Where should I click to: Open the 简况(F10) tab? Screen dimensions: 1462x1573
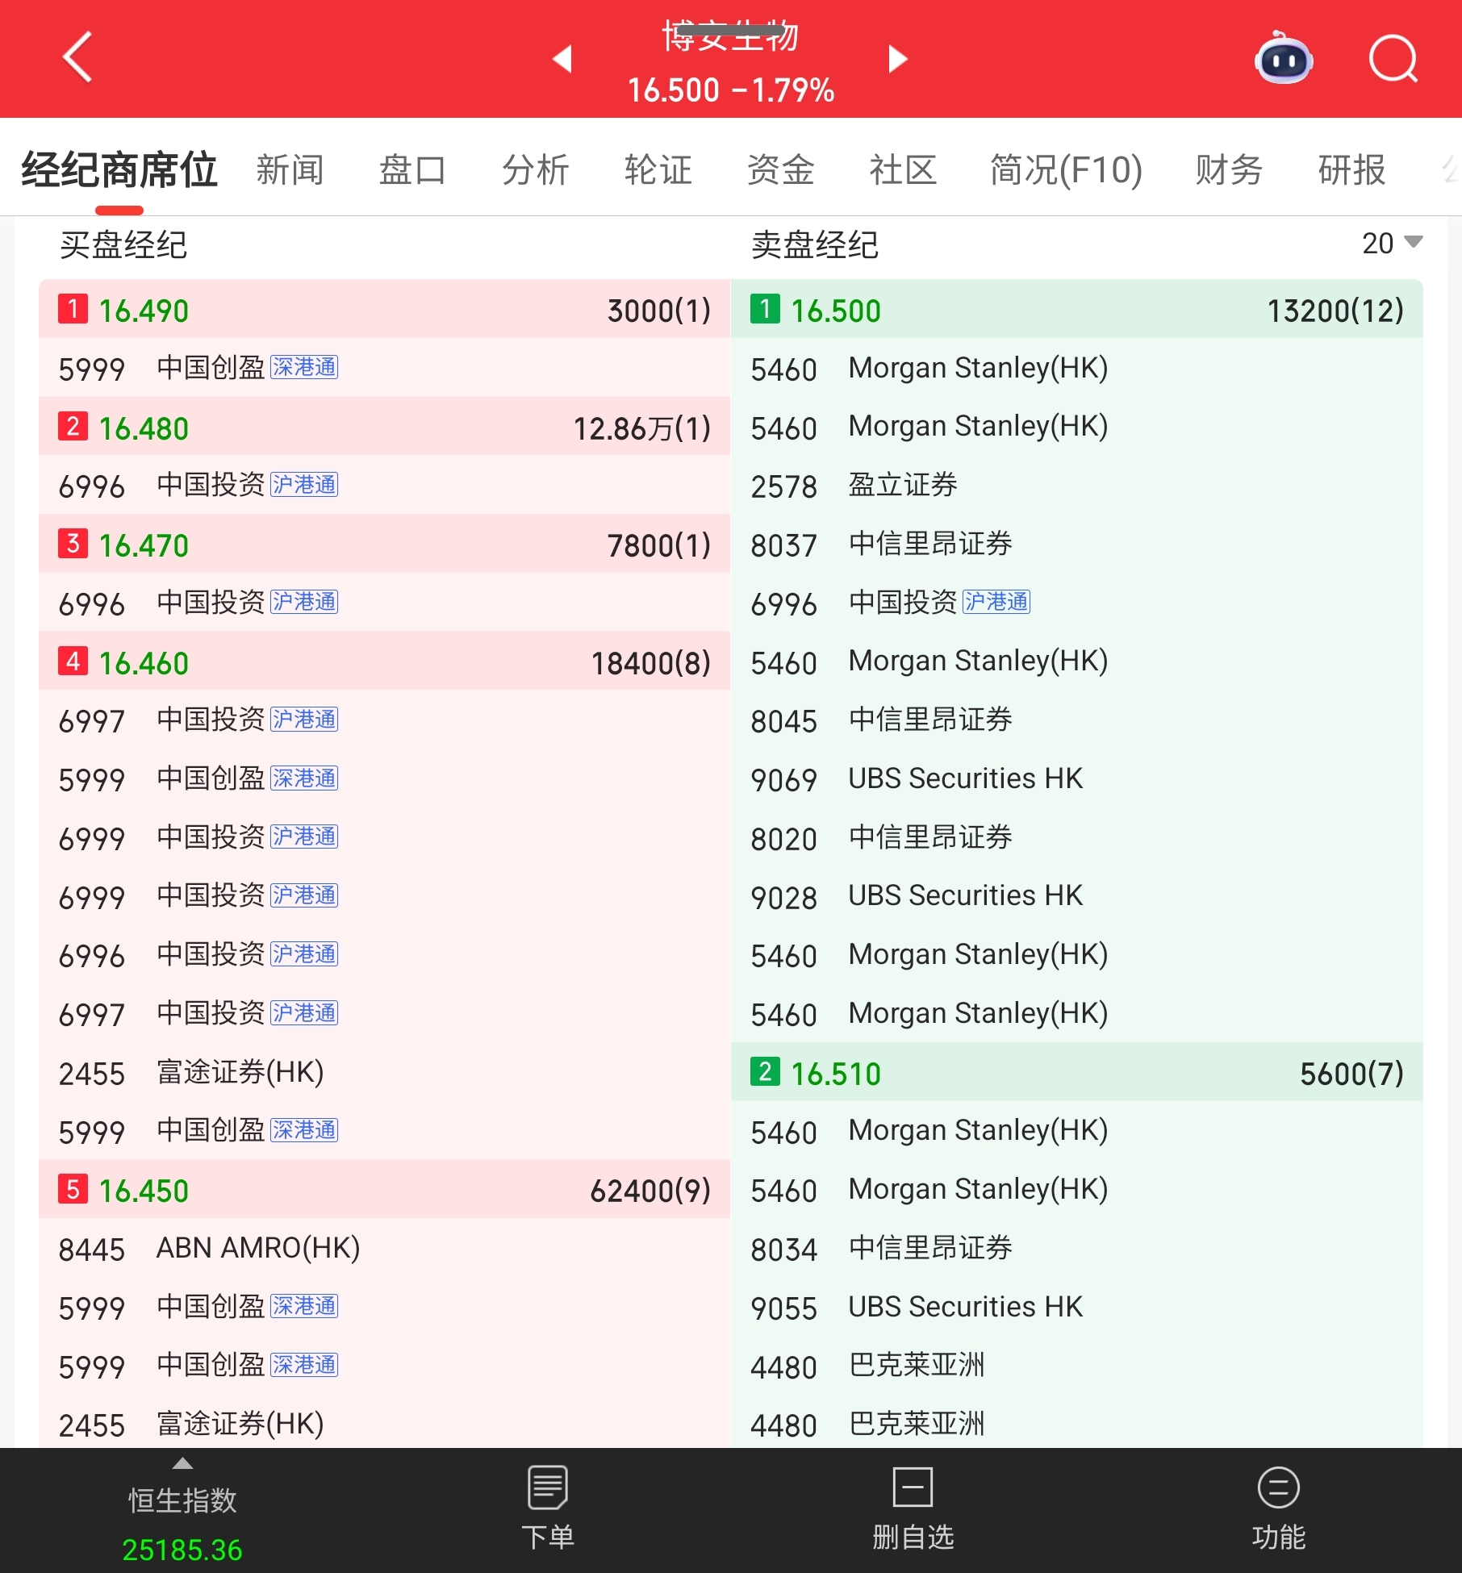(x=1066, y=170)
